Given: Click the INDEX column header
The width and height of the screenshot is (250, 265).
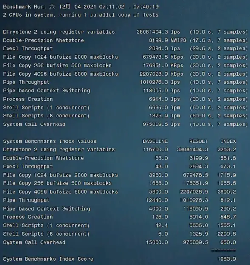Looking at the screenshot, I should pos(228,141).
